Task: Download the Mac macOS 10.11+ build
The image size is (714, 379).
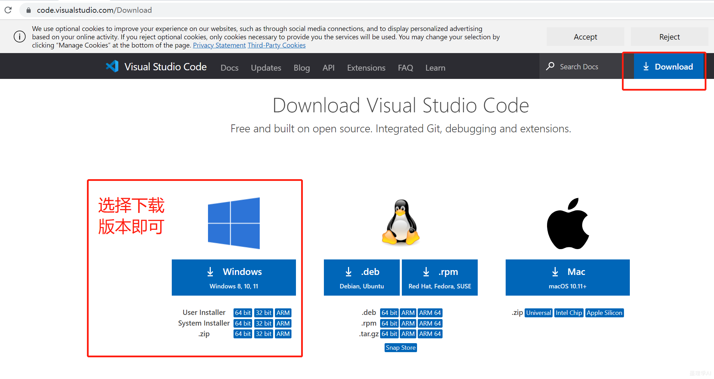Action: [568, 277]
